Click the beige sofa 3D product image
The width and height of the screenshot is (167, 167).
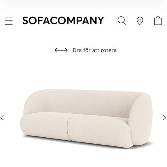86,118
